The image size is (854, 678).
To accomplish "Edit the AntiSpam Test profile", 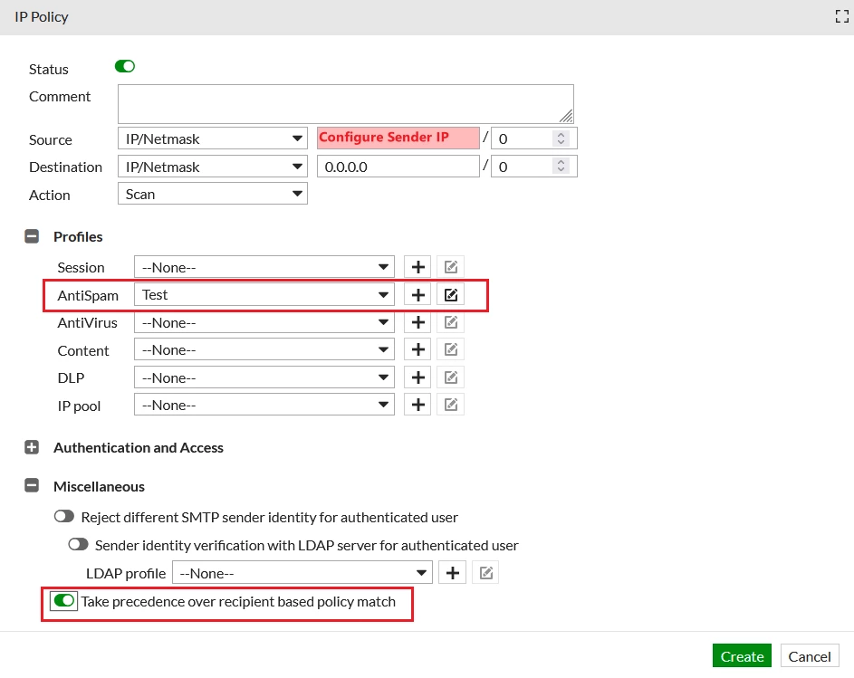I will (451, 295).
